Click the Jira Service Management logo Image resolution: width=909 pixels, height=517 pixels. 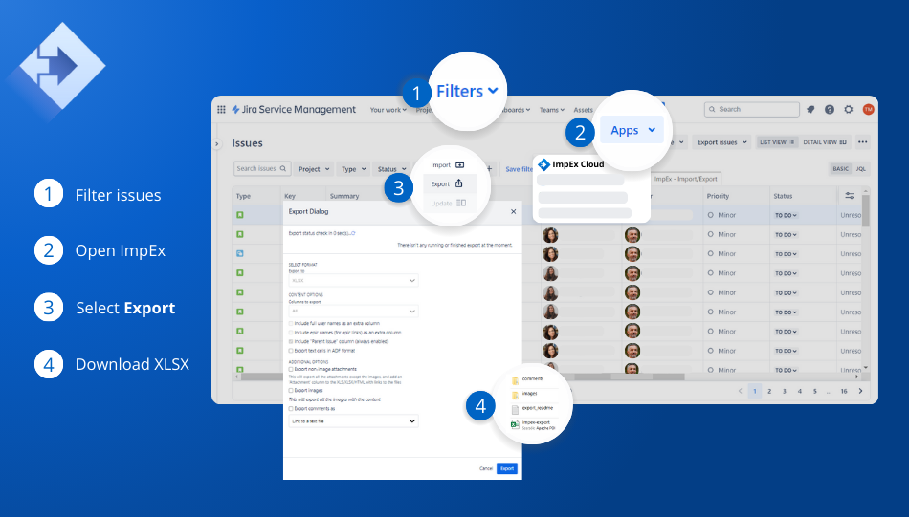294,110
